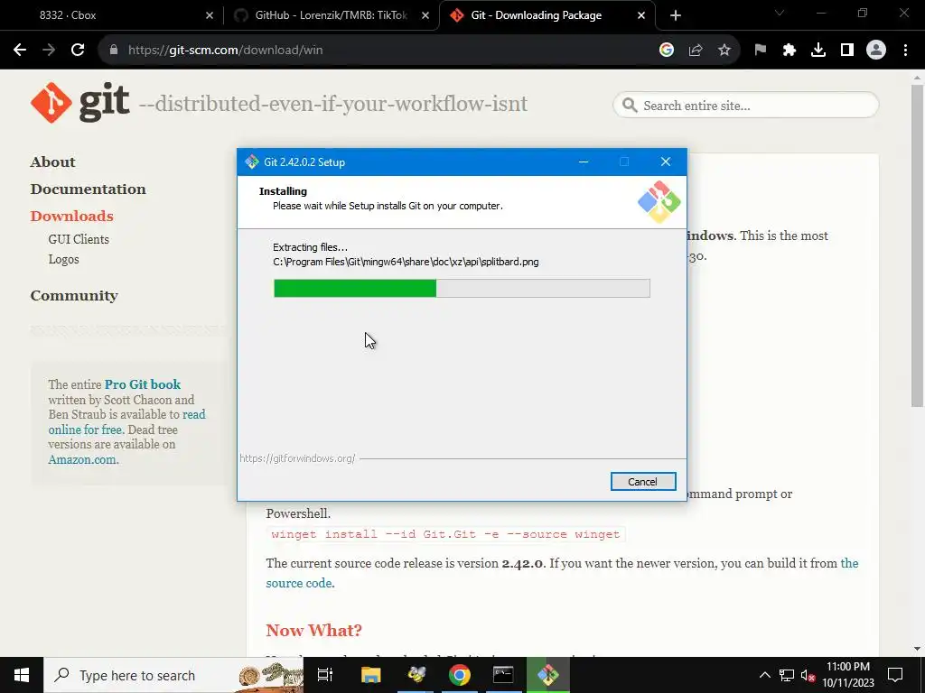This screenshot has width=925, height=693.
Task: Bookmark this page with the star
Action: point(724,51)
